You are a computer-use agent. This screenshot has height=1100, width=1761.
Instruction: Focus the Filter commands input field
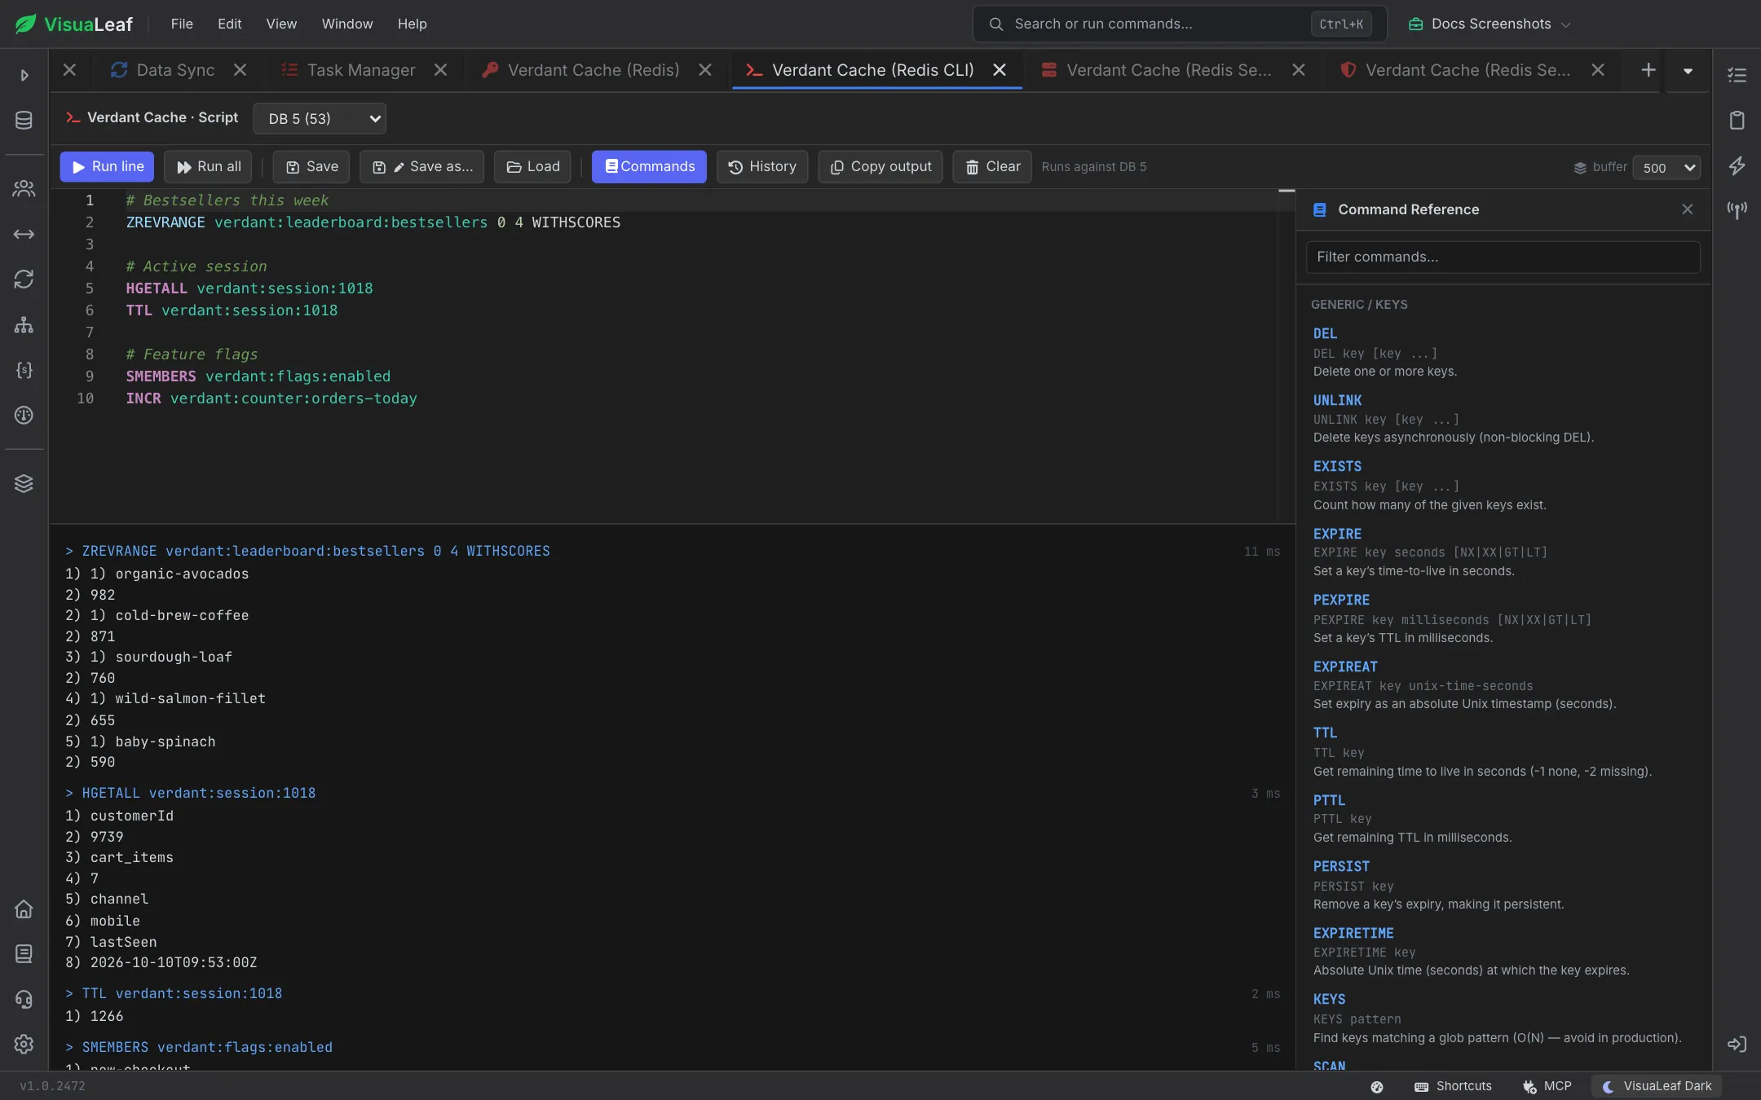[1503, 257]
